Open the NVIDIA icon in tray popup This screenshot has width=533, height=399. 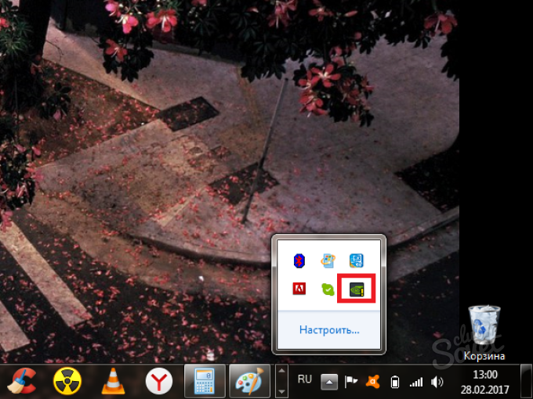357,289
